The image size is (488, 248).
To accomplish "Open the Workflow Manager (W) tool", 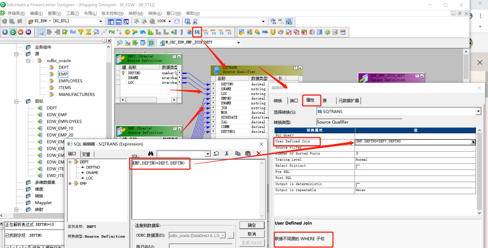I will click(x=21, y=32).
